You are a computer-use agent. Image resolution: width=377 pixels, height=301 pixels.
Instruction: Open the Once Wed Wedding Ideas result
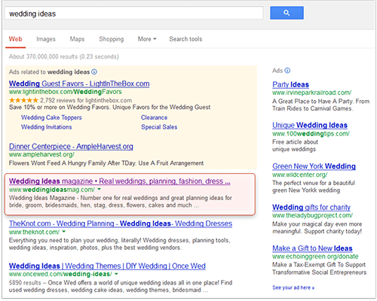[107, 266]
